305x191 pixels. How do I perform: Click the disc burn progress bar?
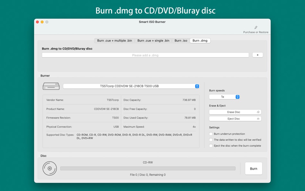click(x=148, y=168)
